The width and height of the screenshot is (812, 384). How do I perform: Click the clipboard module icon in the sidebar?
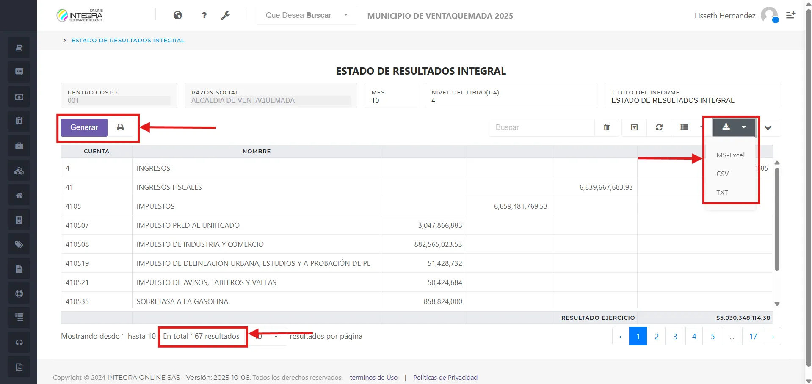click(19, 121)
